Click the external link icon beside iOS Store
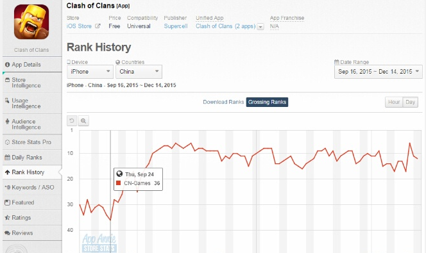426x253 pixels. [98, 26]
